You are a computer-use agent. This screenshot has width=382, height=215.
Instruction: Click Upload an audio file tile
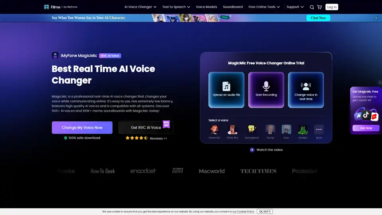226,90
